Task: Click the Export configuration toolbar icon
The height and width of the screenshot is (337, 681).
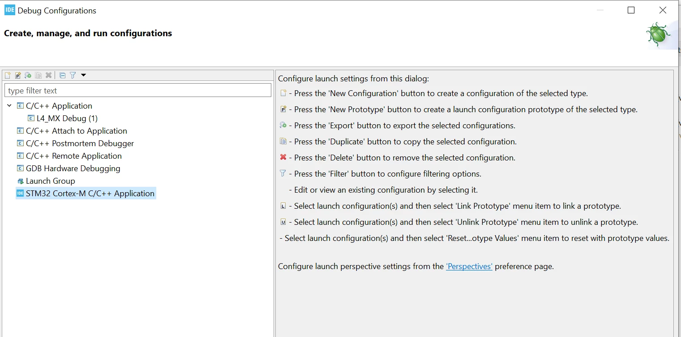Action: [x=28, y=76]
